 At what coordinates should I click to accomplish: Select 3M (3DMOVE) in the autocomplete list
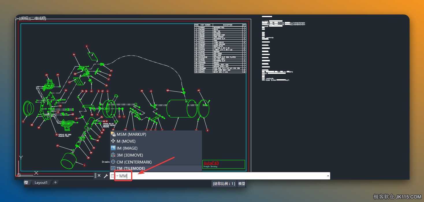coord(156,155)
